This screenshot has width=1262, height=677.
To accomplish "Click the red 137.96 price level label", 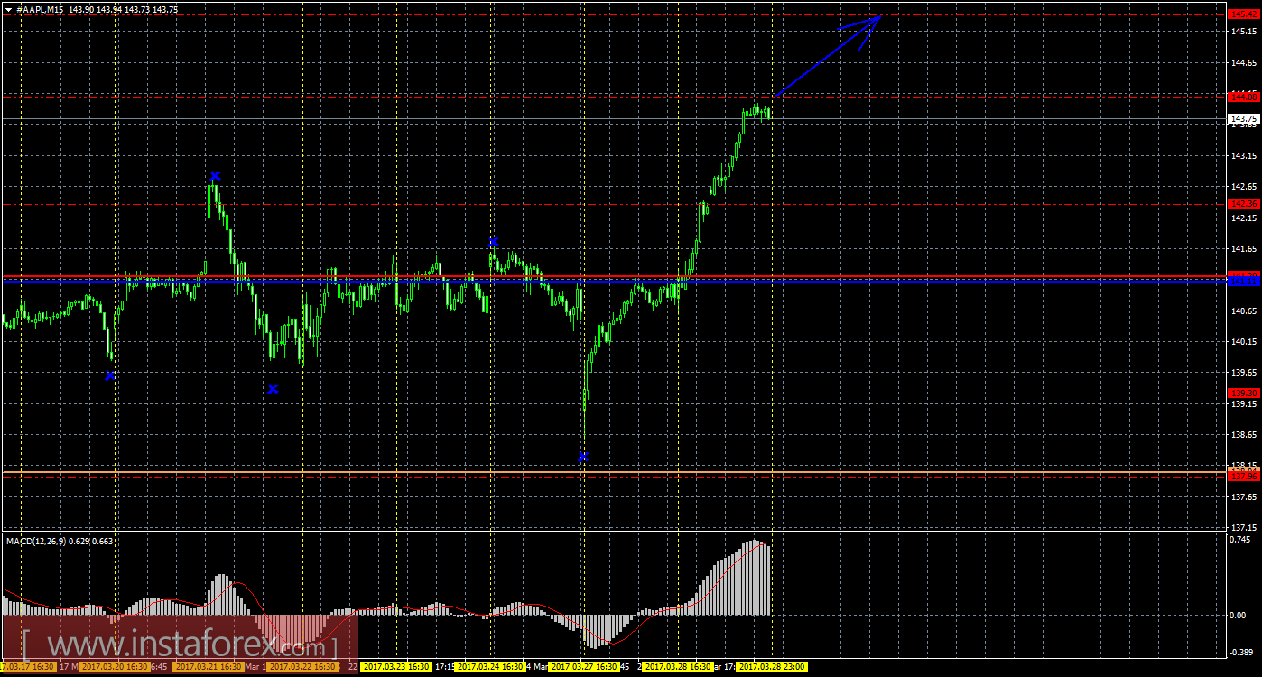I will (1244, 477).
